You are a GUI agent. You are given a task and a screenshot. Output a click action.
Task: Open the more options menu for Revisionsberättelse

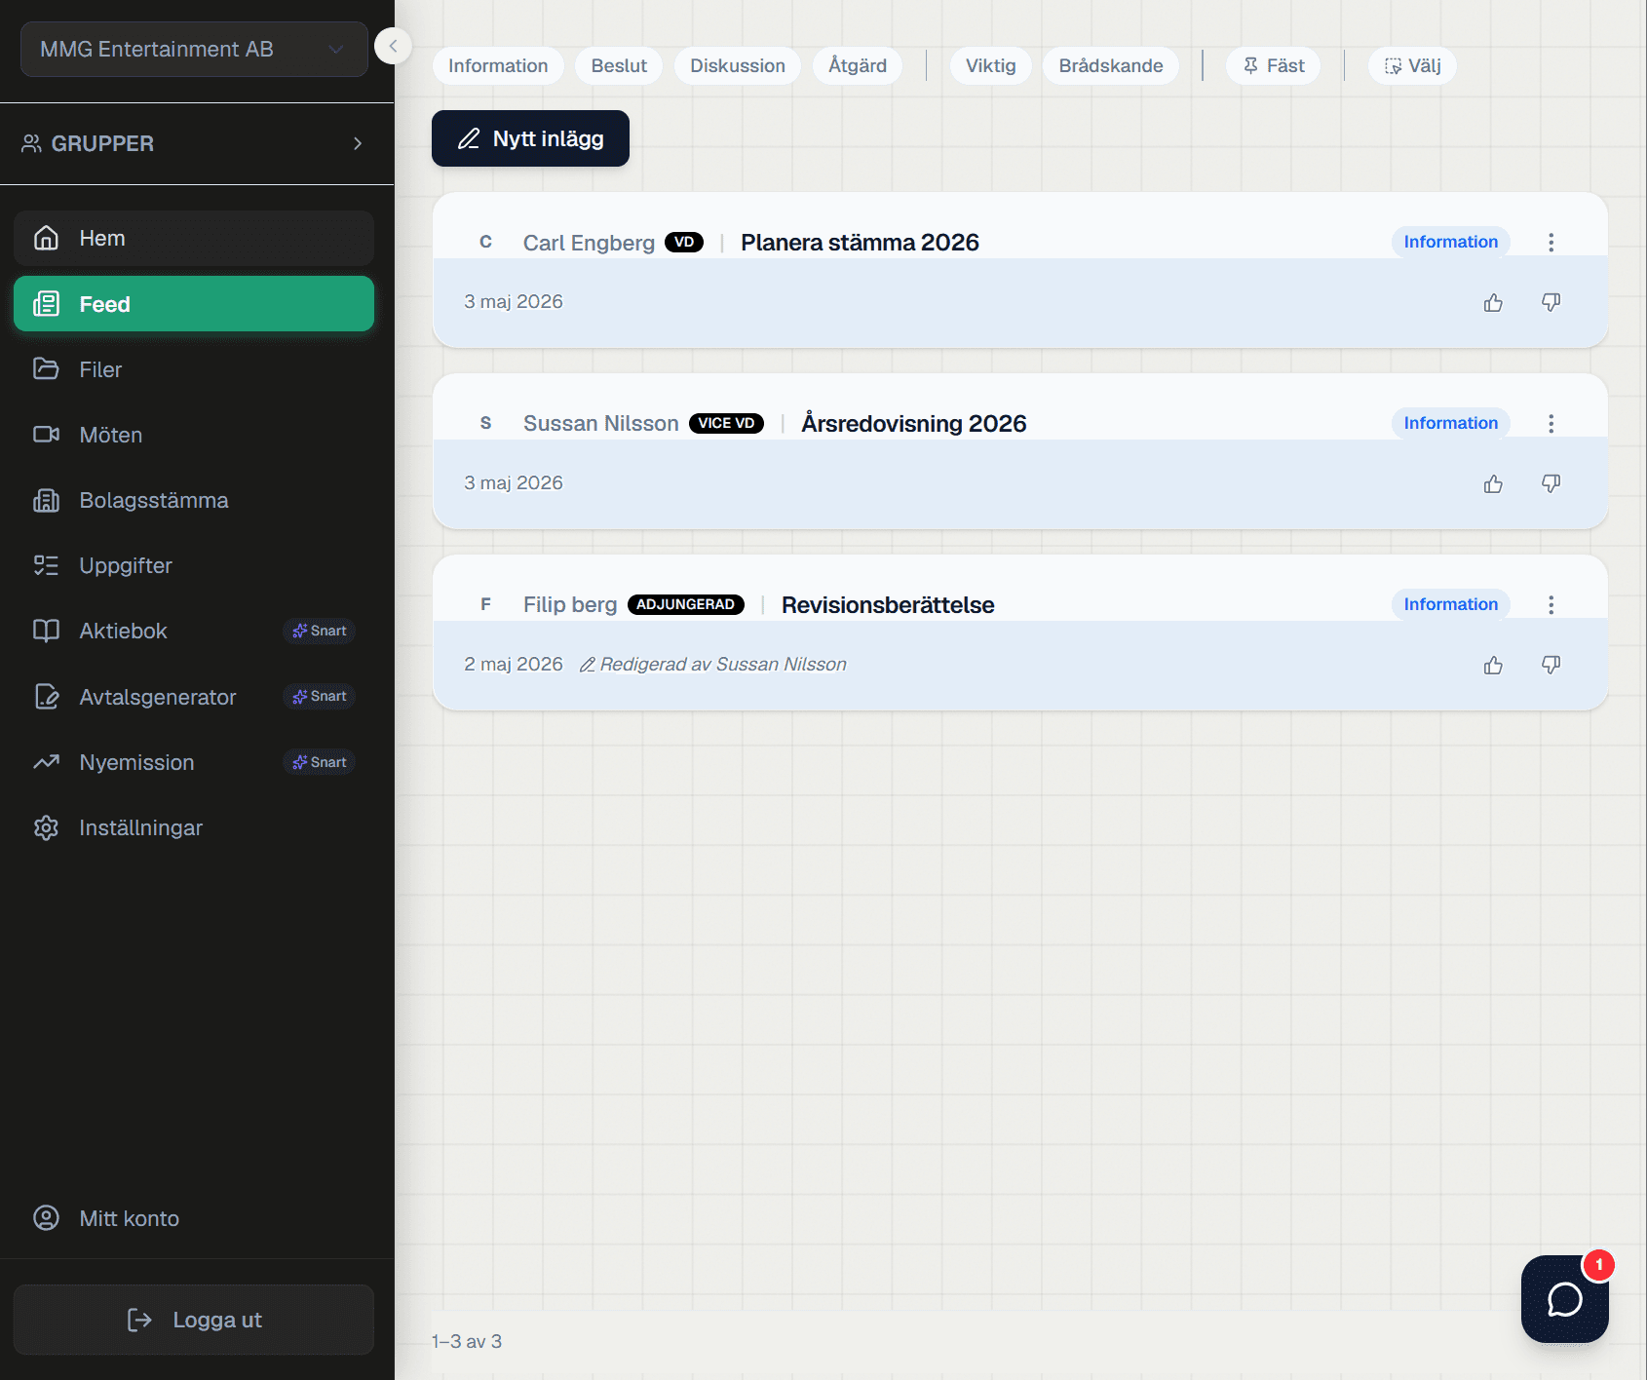(1551, 605)
